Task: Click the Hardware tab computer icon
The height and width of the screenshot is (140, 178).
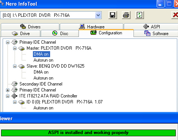Action: point(82,27)
